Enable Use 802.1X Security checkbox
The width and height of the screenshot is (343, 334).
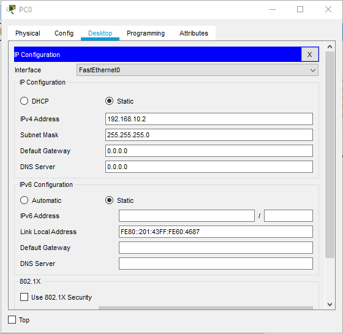click(24, 297)
